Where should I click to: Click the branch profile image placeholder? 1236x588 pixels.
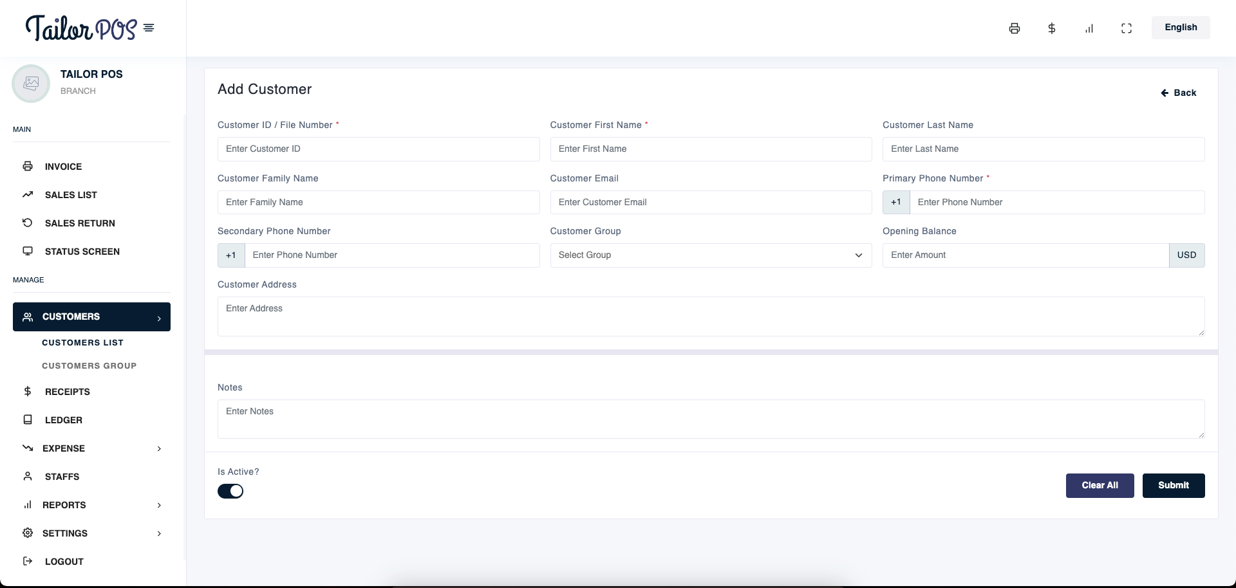point(31,84)
